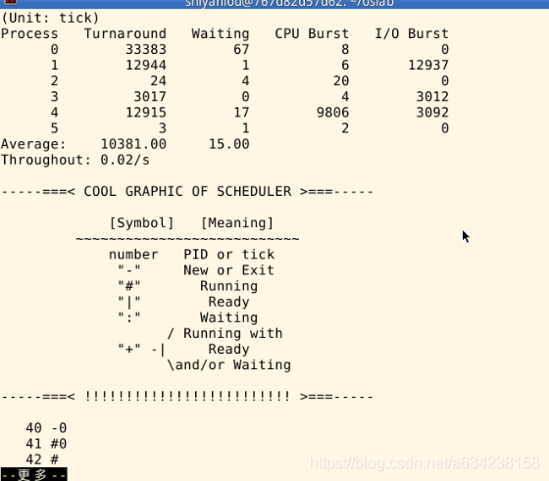549x481 pixels.
Task: Click average waiting 15.00
Action: point(229,144)
